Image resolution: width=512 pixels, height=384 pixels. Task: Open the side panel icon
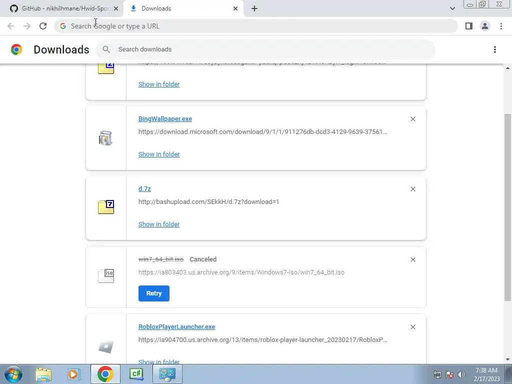[469, 26]
